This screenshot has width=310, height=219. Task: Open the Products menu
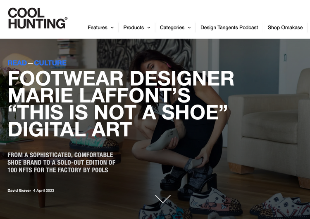coord(134,28)
